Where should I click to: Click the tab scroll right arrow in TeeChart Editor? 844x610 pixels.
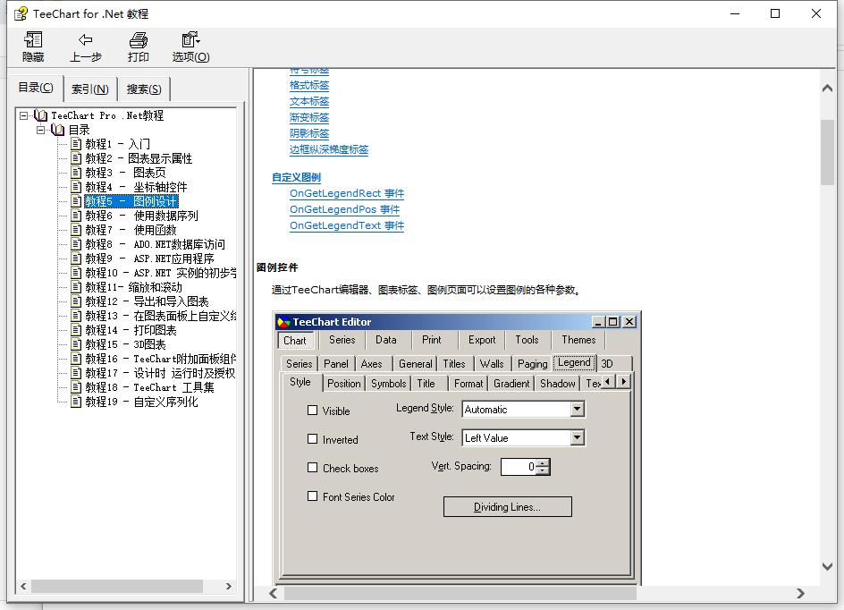click(x=623, y=382)
